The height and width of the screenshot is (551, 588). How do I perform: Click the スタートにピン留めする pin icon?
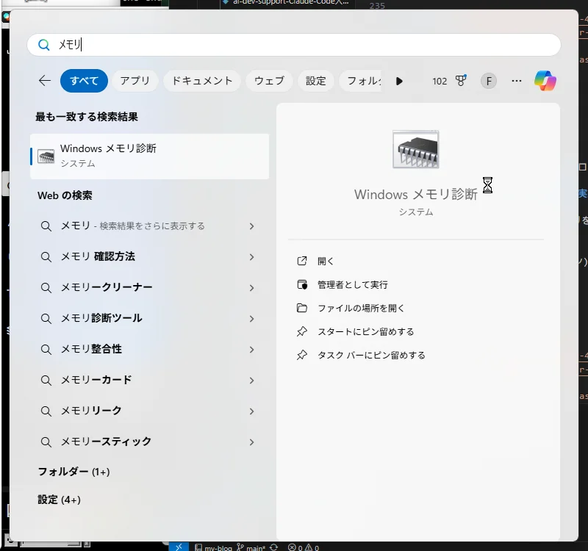click(x=301, y=331)
